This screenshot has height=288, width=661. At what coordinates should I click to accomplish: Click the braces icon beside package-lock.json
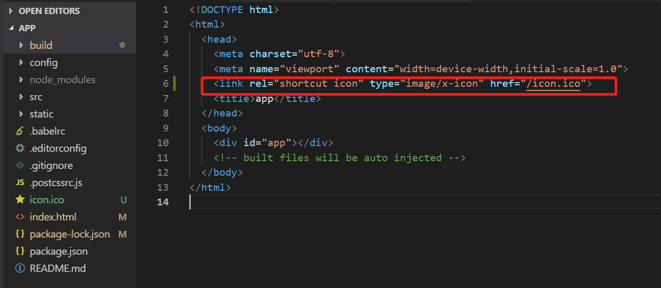[20, 234]
